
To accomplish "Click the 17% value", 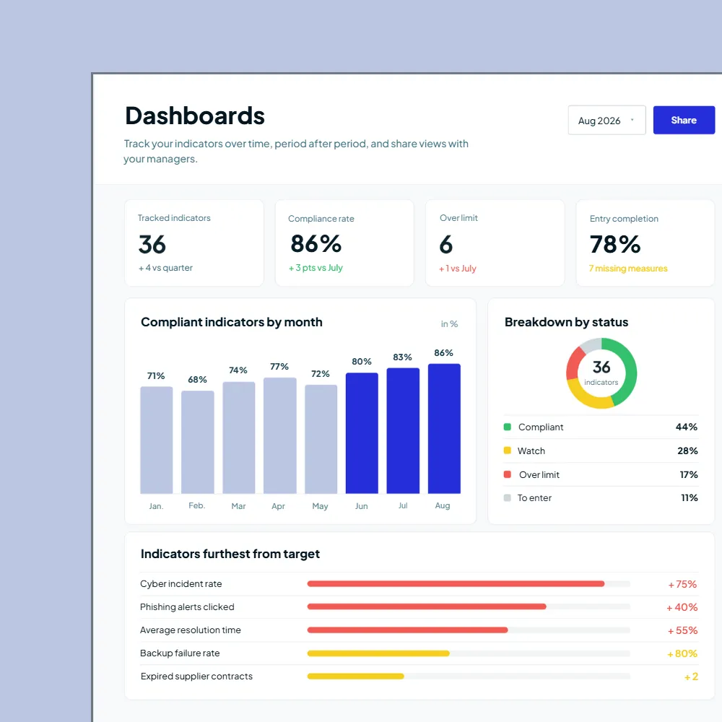I will click(x=688, y=474).
